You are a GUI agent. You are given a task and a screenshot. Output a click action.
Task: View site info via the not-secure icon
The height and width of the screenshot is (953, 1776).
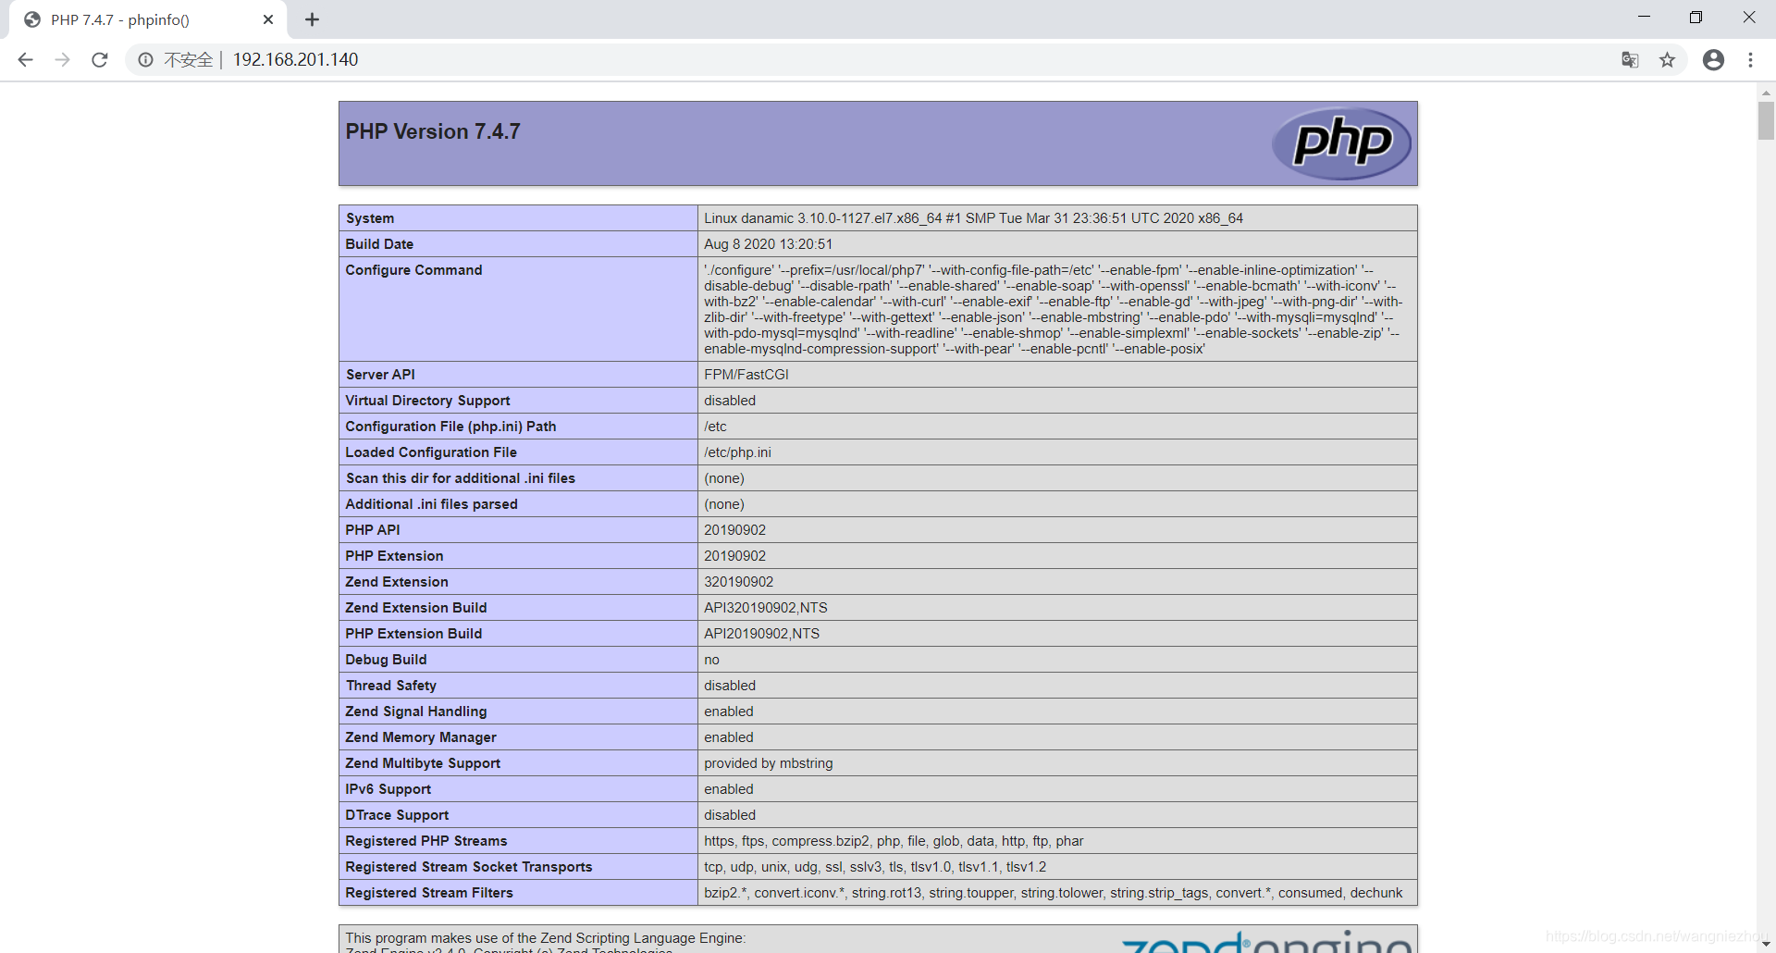(x=145, y=60)
